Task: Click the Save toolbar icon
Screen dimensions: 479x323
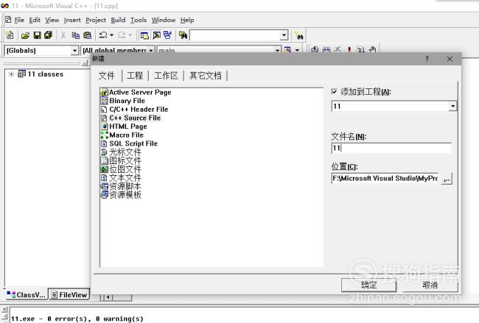Action: (x=37, y=35)
